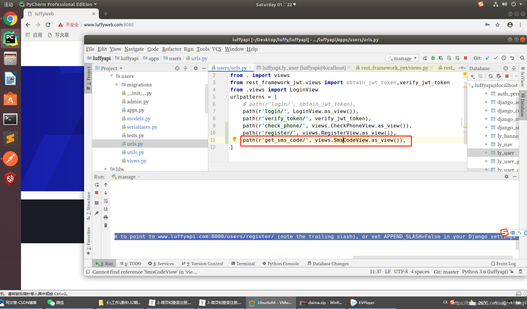Open Postman from the dock
The width and height of the screenshot is (527, 309).
click(x=10, y=159)
